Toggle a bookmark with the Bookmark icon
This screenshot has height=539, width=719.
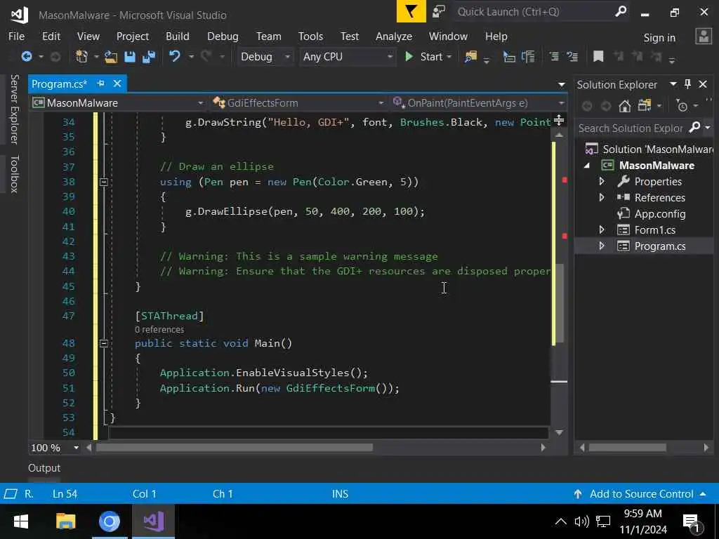(x=598, y=56)
